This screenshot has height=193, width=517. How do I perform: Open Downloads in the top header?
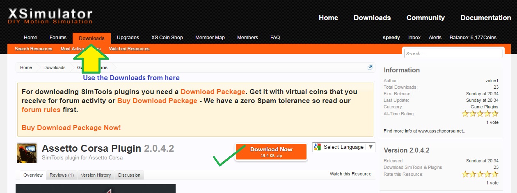pyautogui.click(x=372, y=18)
